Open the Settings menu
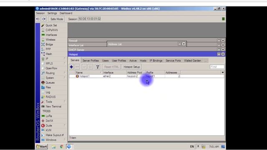This screenshot has height=150, width=267. tap(52, 13)
